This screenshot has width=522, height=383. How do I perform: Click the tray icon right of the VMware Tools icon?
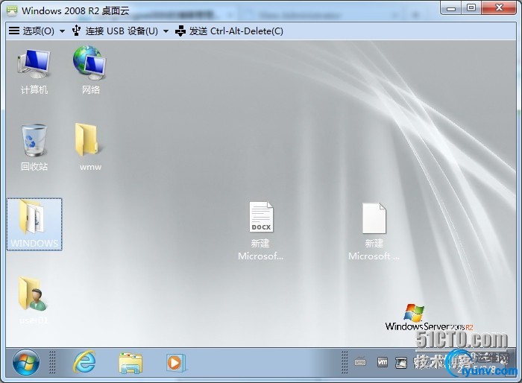coord(401,363)
